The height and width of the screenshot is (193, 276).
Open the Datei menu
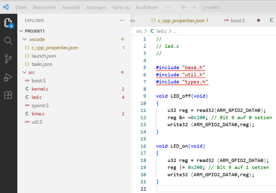click(21, 7)
